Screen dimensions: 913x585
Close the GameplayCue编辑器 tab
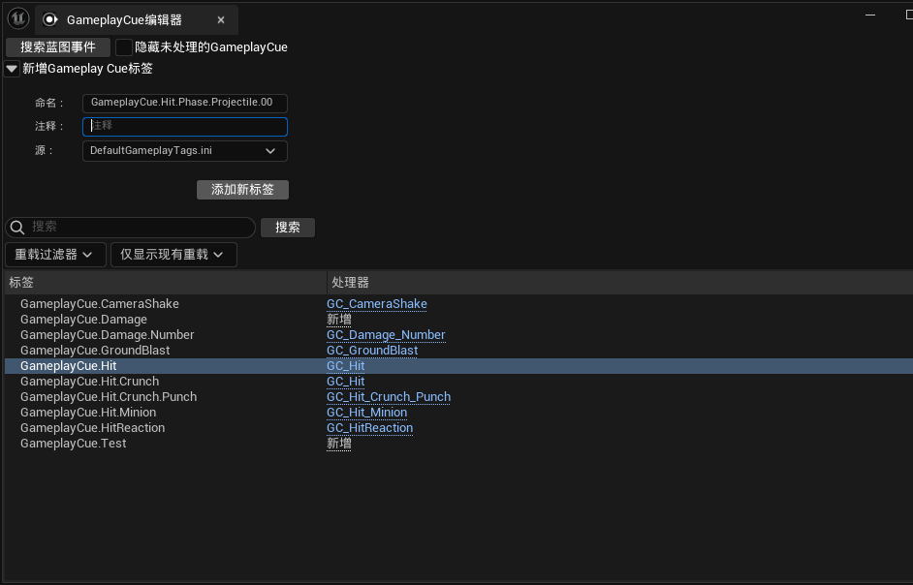coord(221,19)
